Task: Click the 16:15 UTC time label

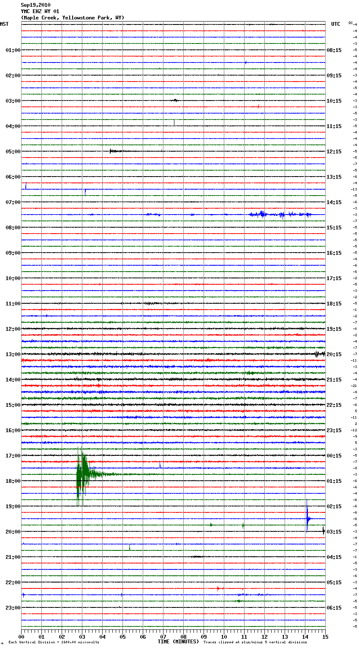Action: click(334, 253)
